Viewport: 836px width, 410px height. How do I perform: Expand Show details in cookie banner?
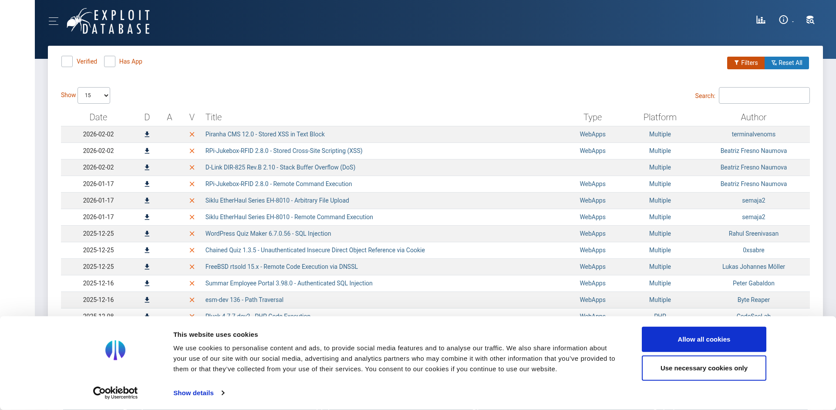coord(199,393)
